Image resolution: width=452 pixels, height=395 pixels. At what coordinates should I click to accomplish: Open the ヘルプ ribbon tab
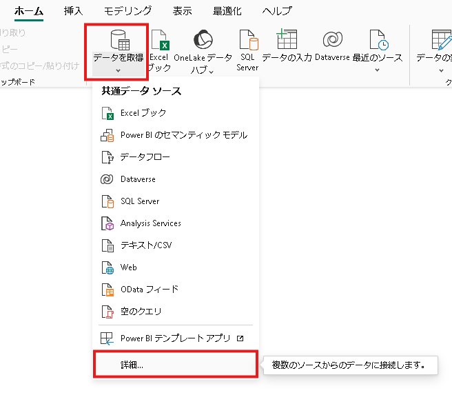[x=277, y=11]
